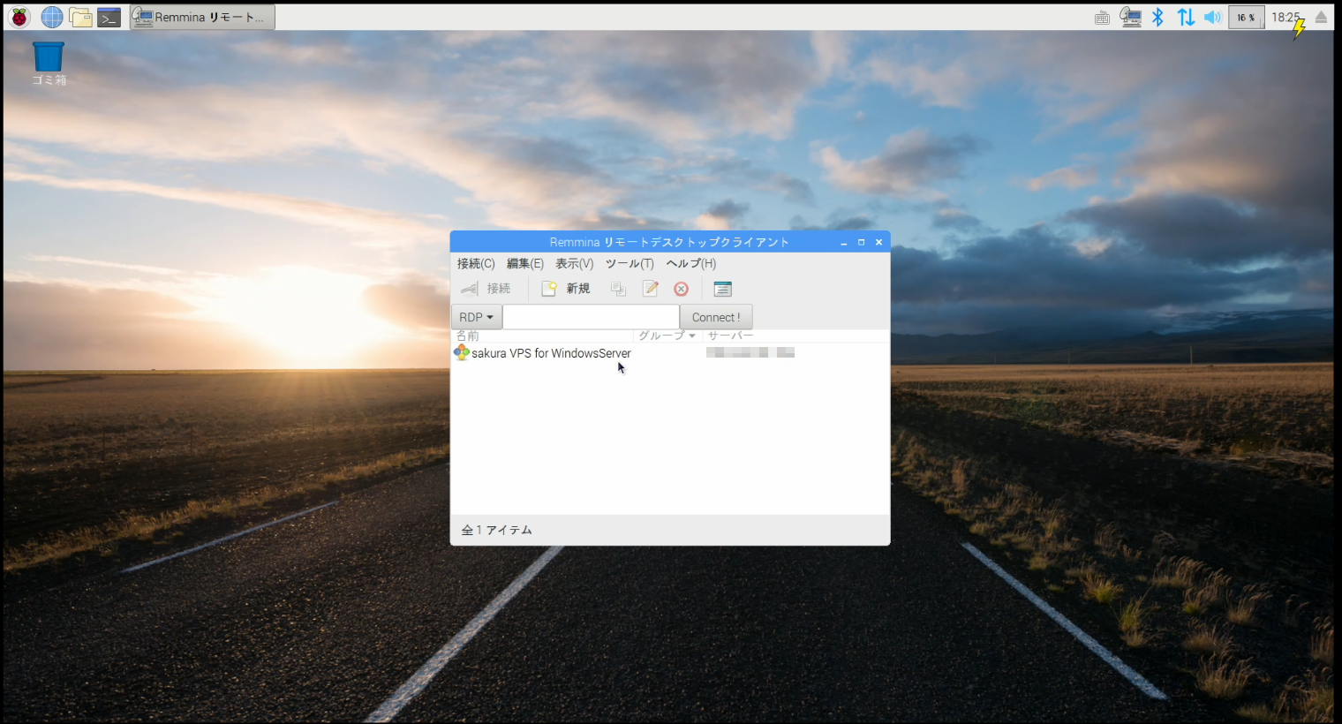Click the colorful icon beside sakura VPS
This screenshot has height=724, width=1342.
point(461,352)
